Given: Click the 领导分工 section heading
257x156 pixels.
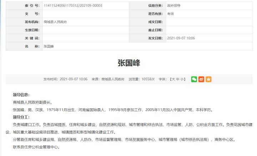Looking at the screenshot, I should pos(21,117).
